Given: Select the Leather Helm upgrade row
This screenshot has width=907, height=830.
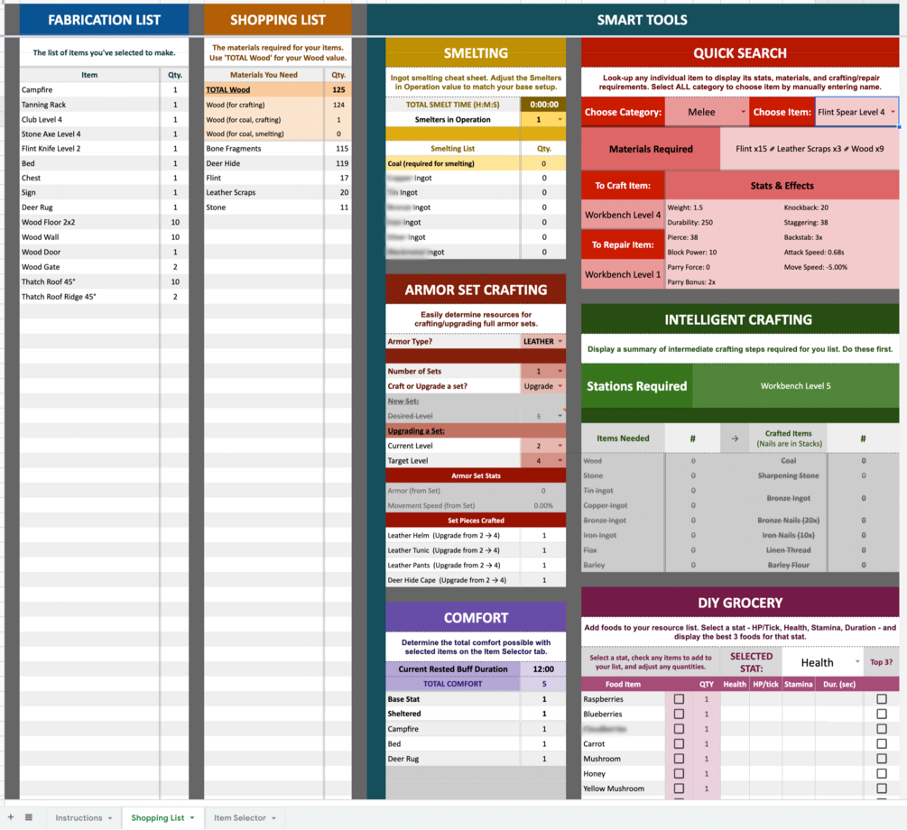Looking at the screenshot, I should pyautogui.click(x=476, y=536).
